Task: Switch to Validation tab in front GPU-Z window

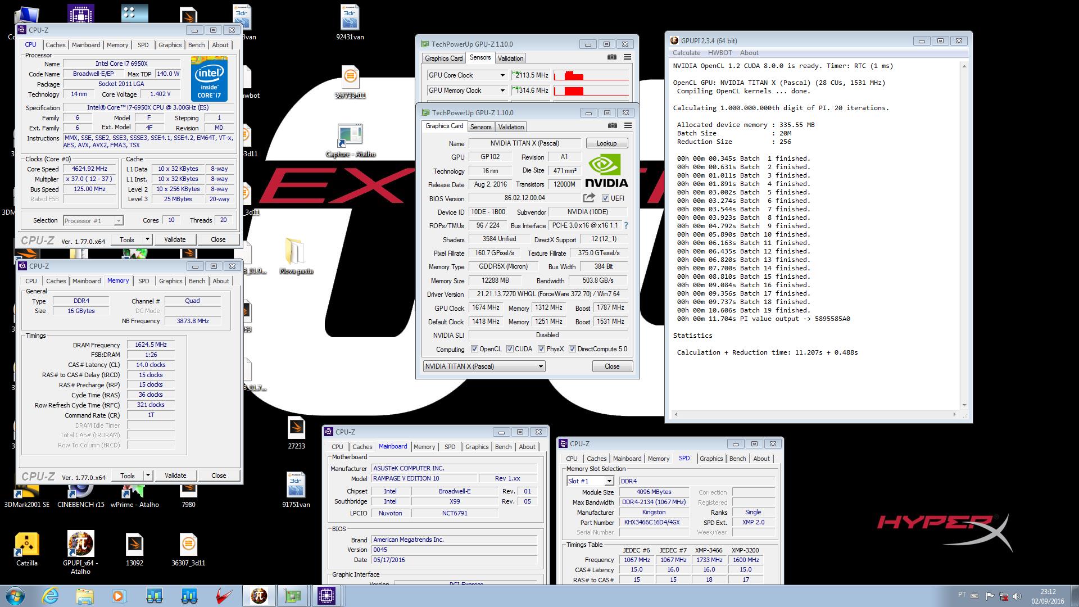Action: pos(511,127)
